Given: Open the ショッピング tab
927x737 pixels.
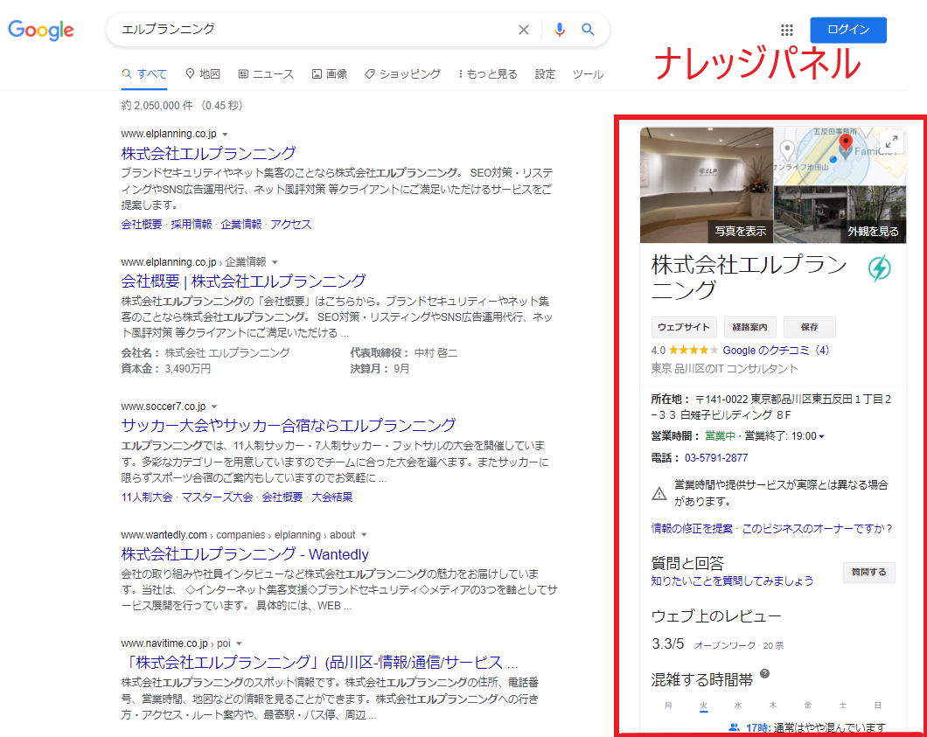Looking at the screenshot, I should click(402, 74).
